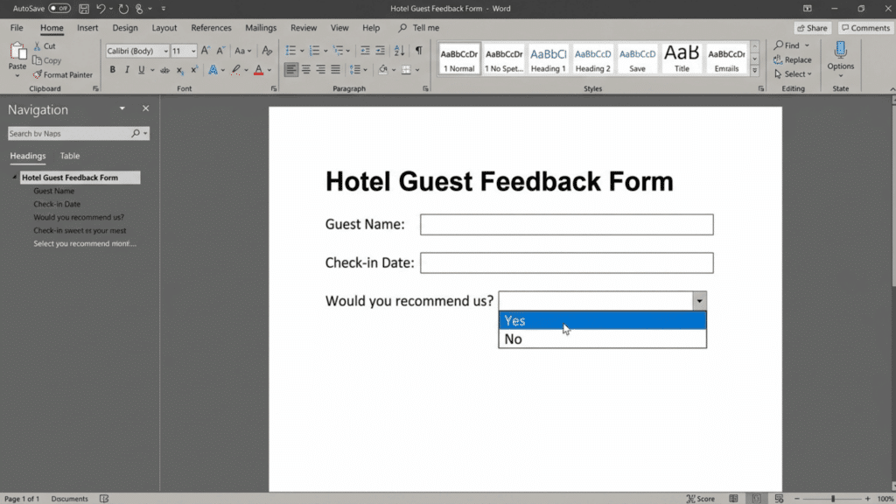Viewport: 896px width, 504px height.
Task: Open the font size dropdown
Action: point(192,50)
